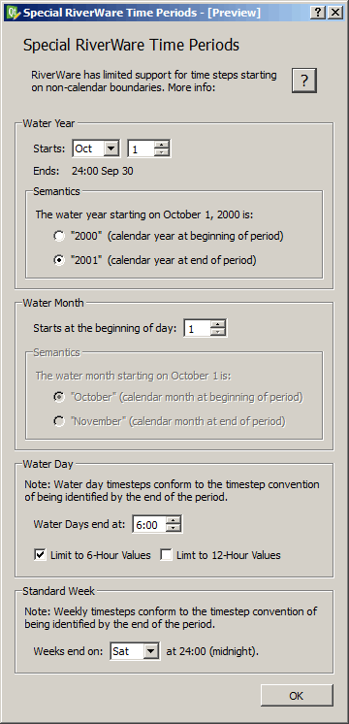Decrease the Water Days end time
349x724 pixels.
tap(174, 528)
